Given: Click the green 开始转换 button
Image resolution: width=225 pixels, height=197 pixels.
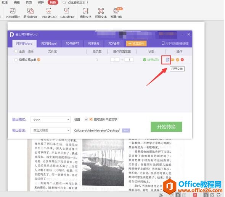Looking at the screenshot, I should [166, 127].
